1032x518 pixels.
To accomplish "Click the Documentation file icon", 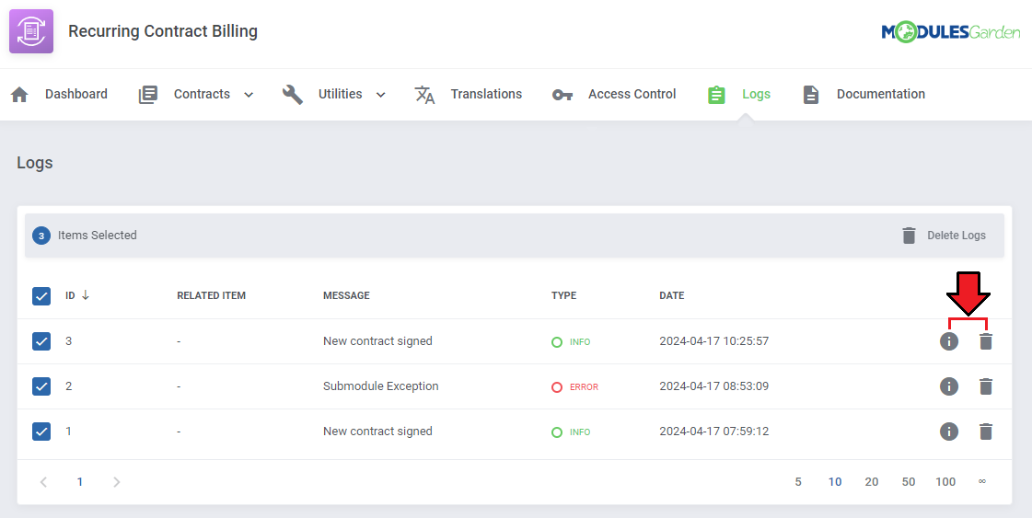I will click(811, 94).
